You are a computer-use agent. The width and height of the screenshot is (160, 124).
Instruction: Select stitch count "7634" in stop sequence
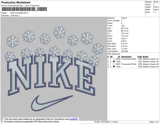coord(118,67)
